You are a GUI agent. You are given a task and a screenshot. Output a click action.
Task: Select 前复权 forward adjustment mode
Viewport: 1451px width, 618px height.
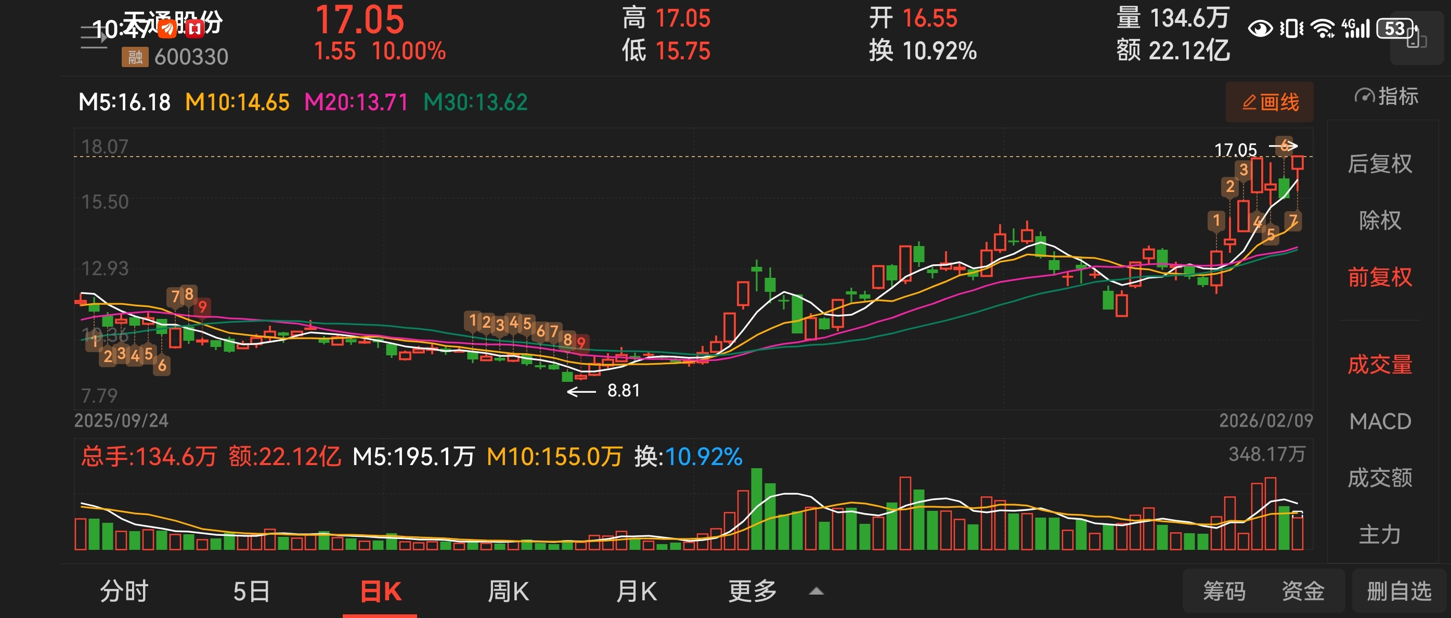pyautogui.click(x=1379, y=277)
